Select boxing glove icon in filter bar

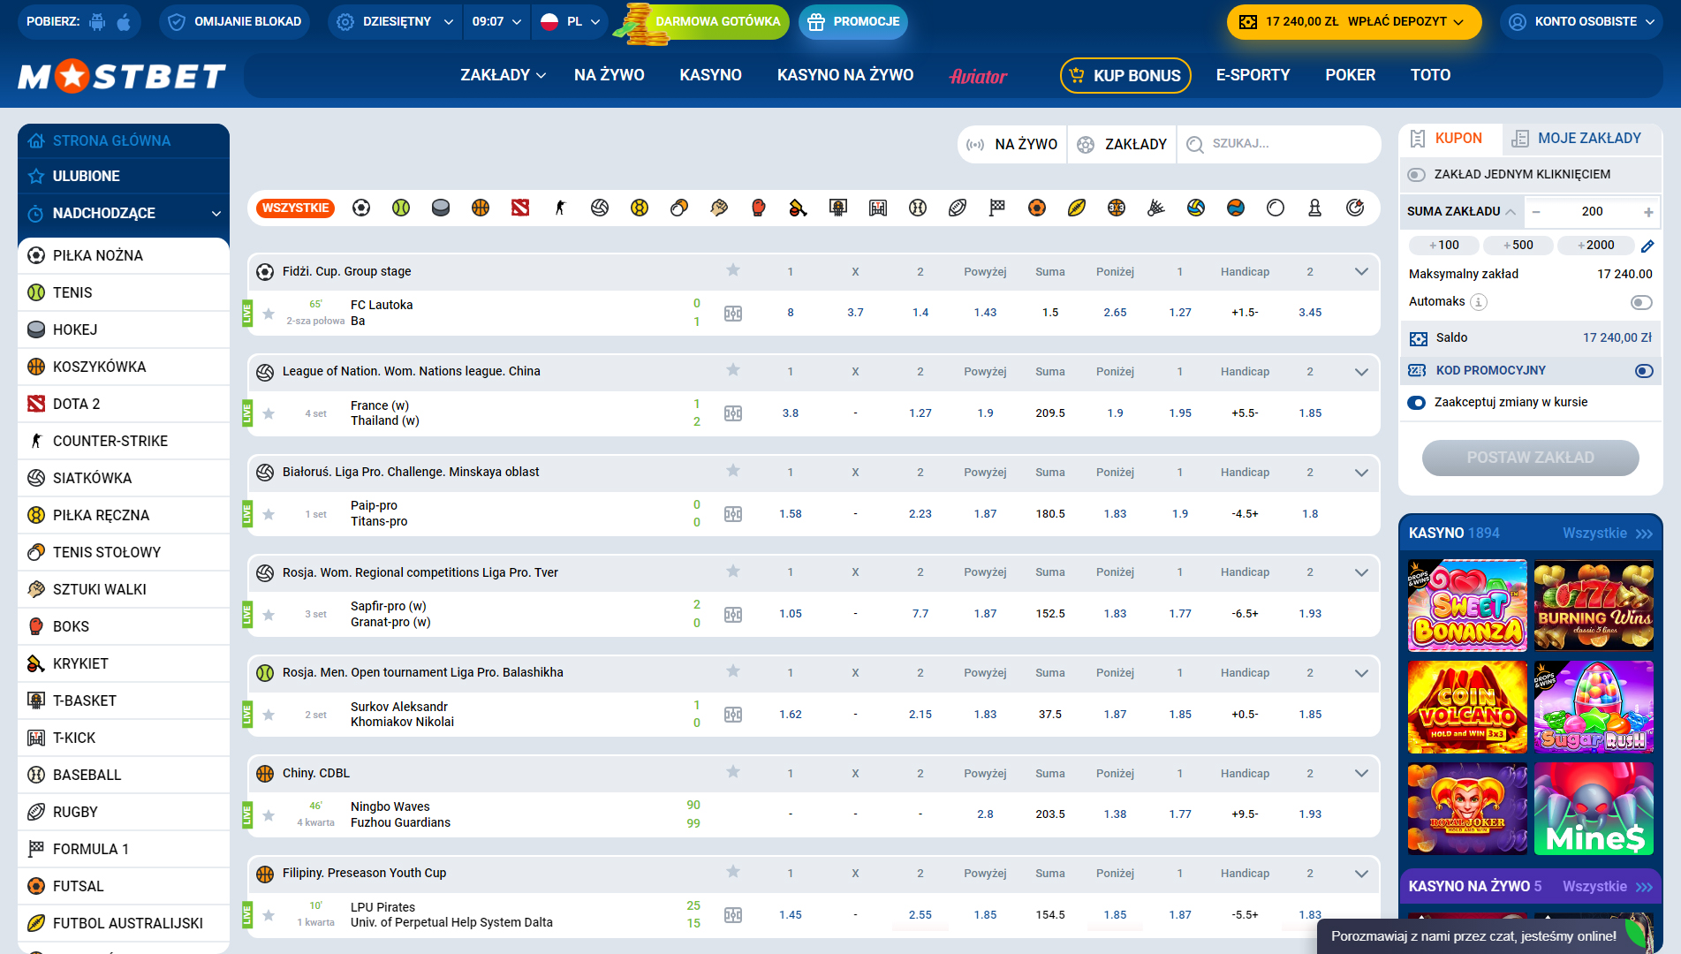click(x=759, y=208)
